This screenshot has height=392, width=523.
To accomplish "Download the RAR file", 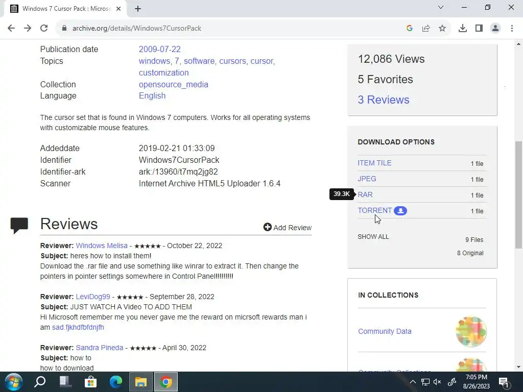I will click(x=365, y=194).
